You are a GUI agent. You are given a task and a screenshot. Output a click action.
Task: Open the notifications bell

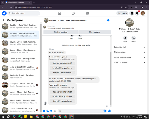click(137, 13)
